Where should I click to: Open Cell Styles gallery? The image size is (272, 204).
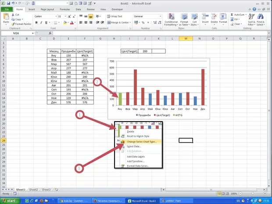point(194,20)
